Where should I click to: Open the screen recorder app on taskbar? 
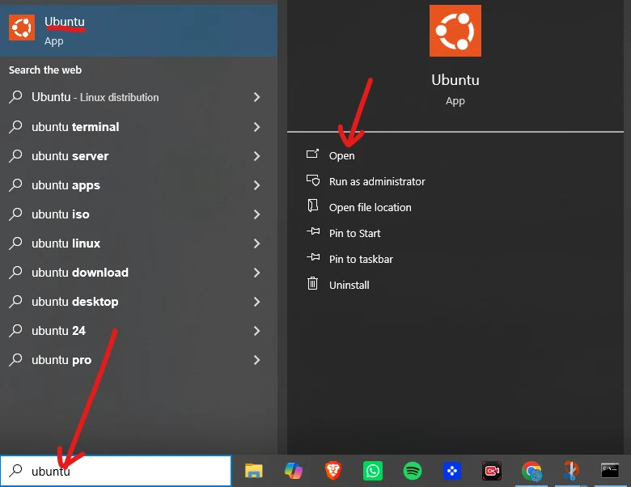pyautogui.click(x=491, y=471)
